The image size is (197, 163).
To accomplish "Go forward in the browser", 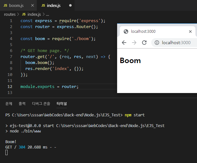I will (134, 43).
